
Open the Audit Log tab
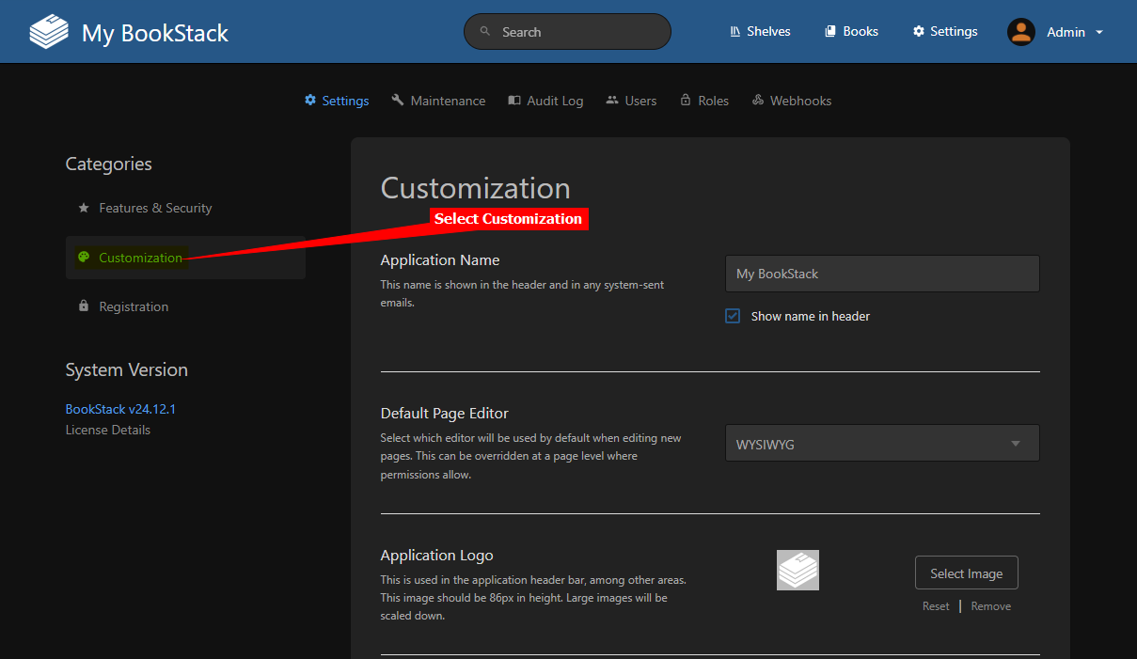[x=545, y=101]
